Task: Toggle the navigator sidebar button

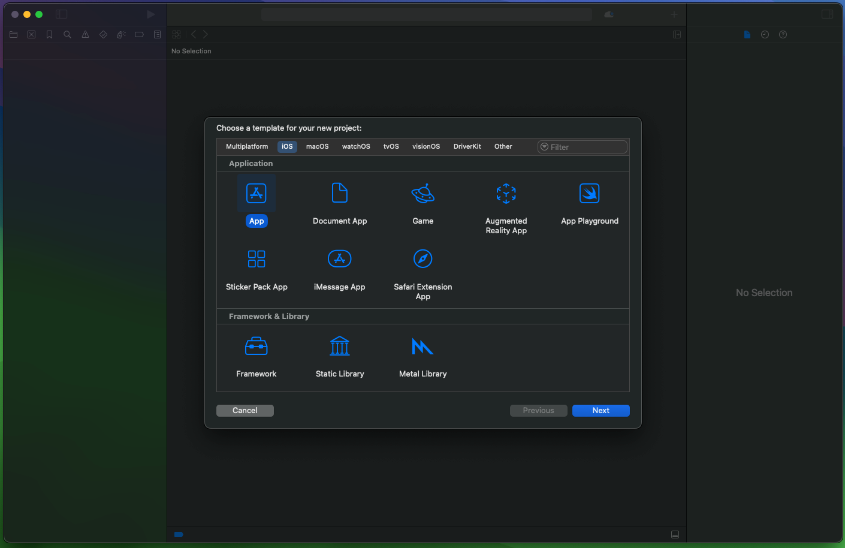Action: coord(61,14)
